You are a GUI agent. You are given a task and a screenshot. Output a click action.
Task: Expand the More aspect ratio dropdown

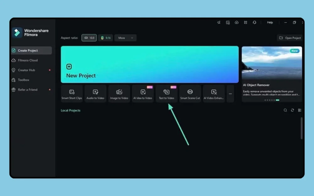(125, 38)
